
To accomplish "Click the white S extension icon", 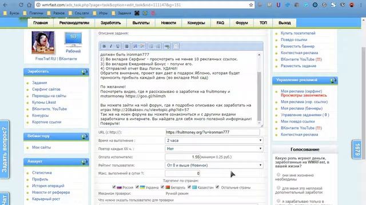I will tap(333, 5).
